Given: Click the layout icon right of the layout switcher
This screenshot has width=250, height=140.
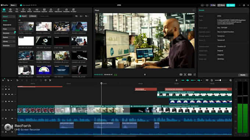Looking at the screenshot, I should pyautogui.click(x=207, y=5).
